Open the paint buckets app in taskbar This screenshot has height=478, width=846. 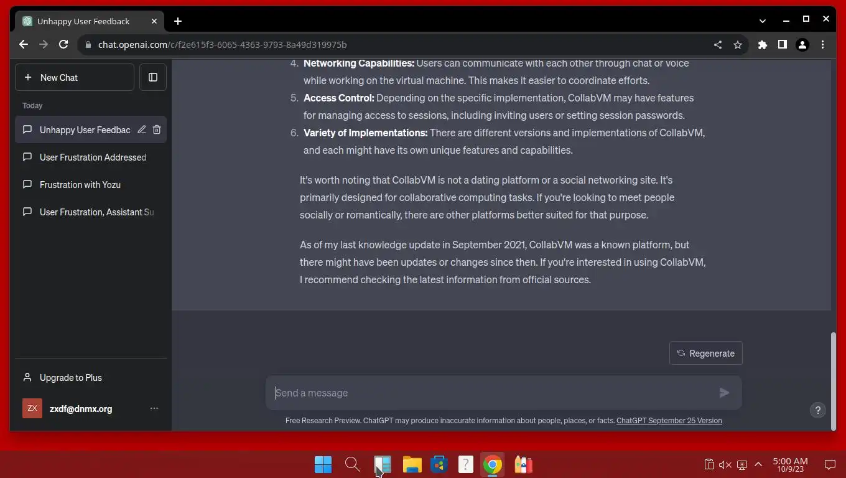pos(523,464)
